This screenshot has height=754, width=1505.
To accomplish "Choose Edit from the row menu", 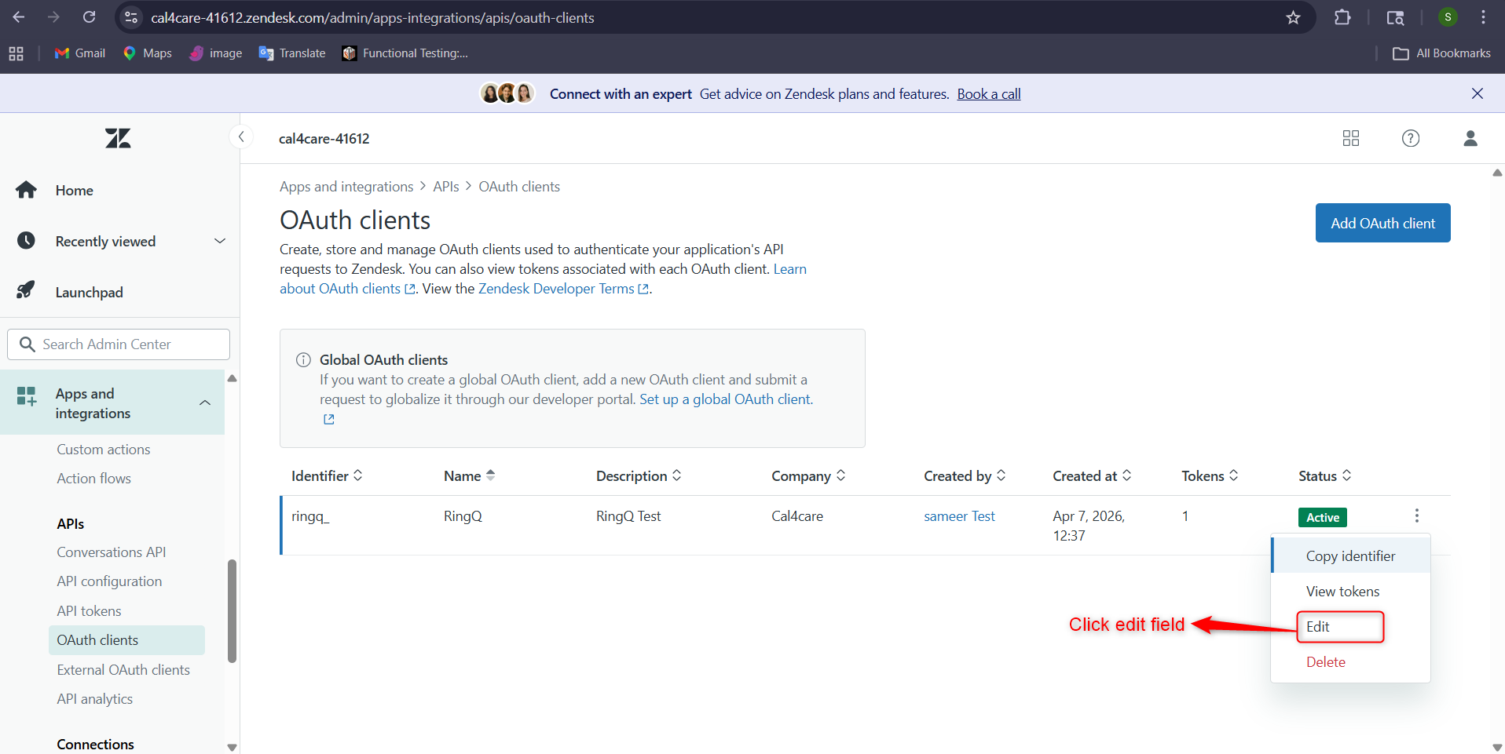I will tap(1350, 627).
